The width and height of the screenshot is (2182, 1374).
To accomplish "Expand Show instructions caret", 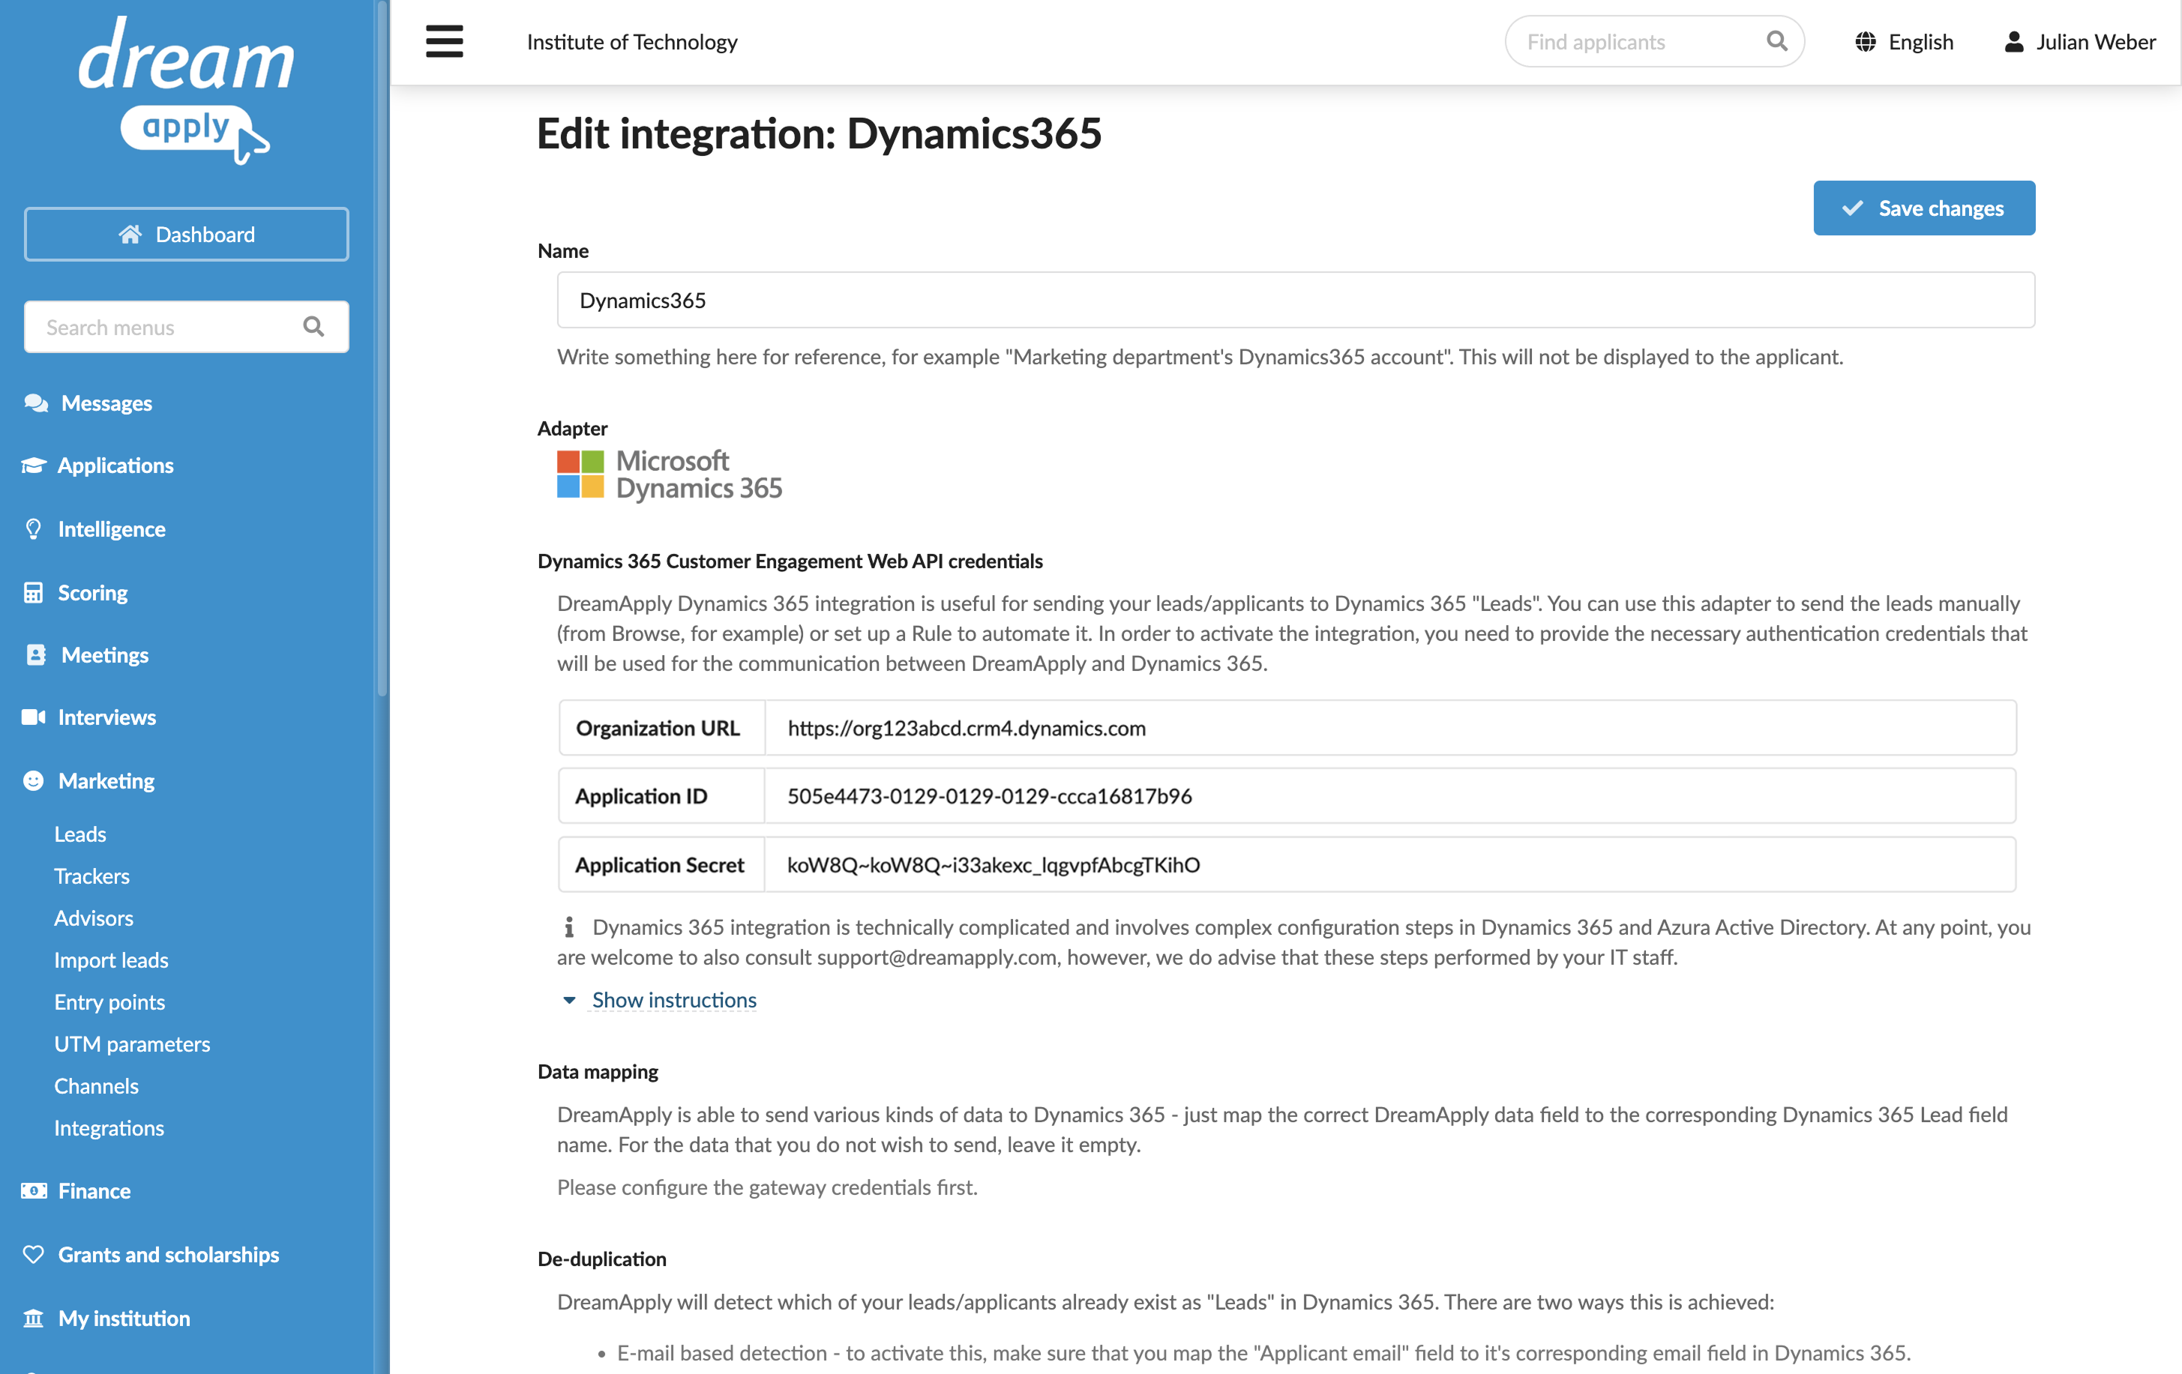I will pyautogui.click(x=569, y=1000).
